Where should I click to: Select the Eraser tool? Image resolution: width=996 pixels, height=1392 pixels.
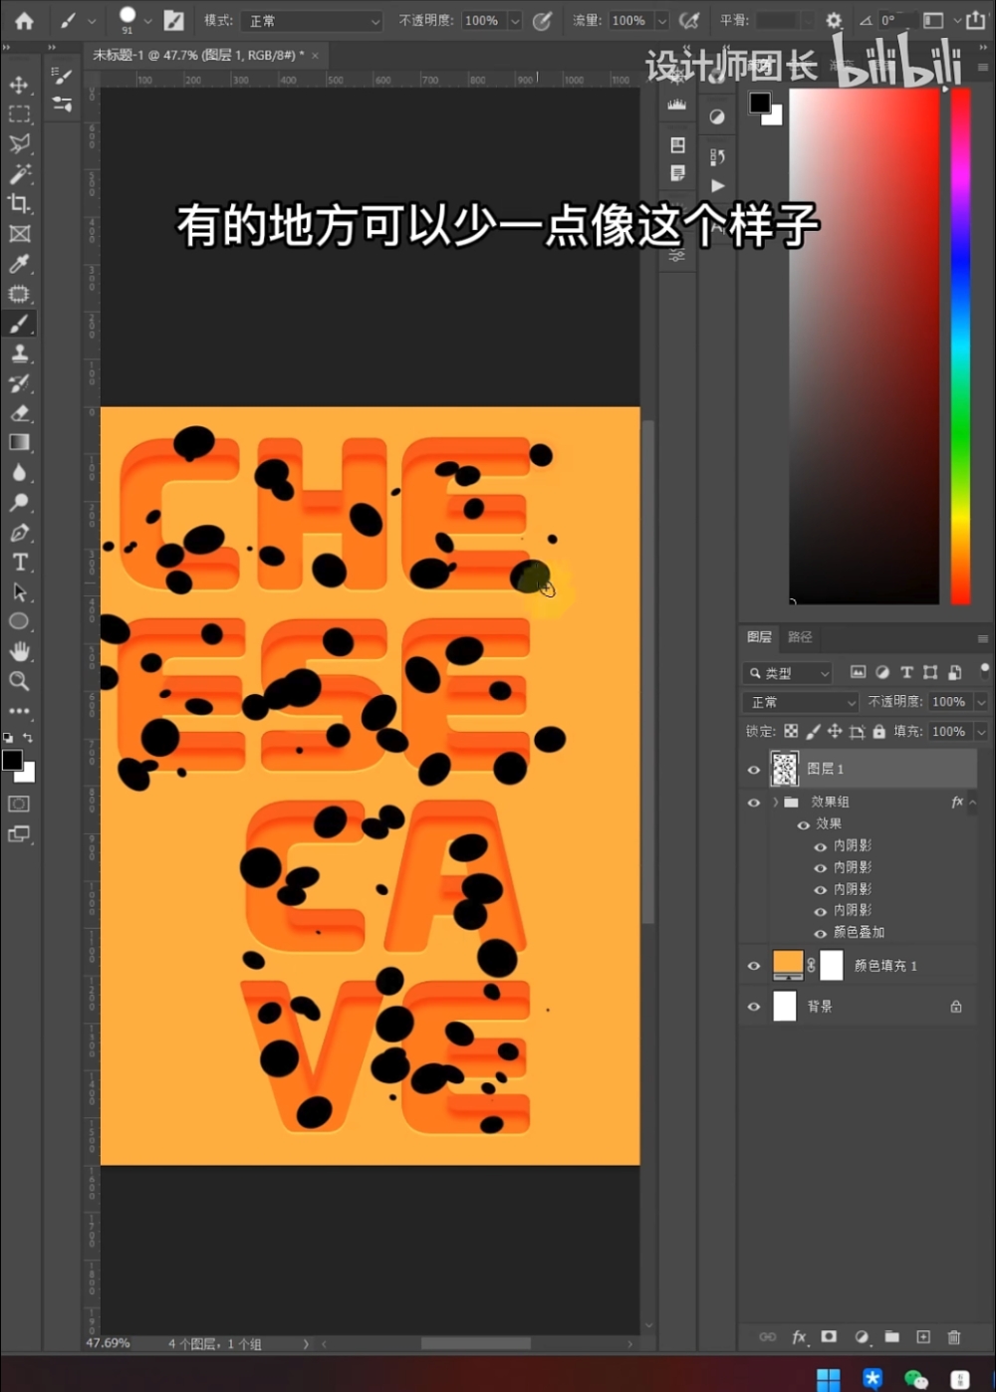coord(19,412)
